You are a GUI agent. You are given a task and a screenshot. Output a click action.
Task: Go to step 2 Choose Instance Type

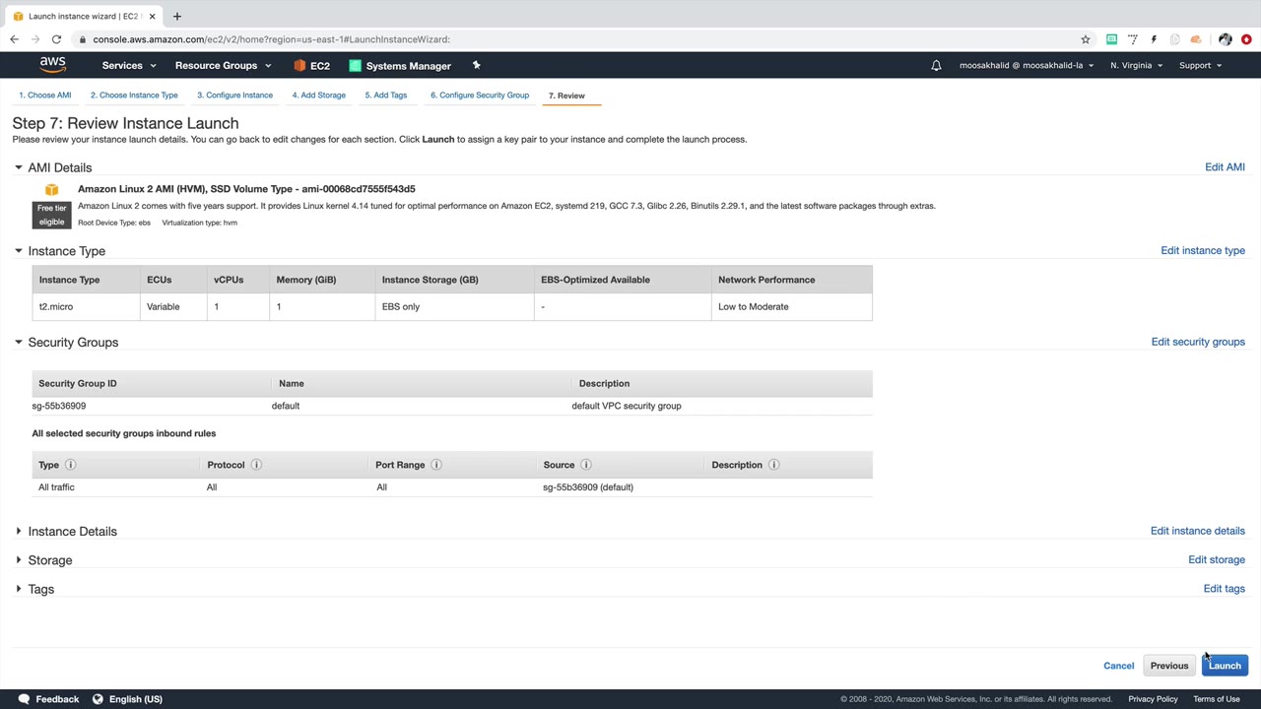pos(134,96)
